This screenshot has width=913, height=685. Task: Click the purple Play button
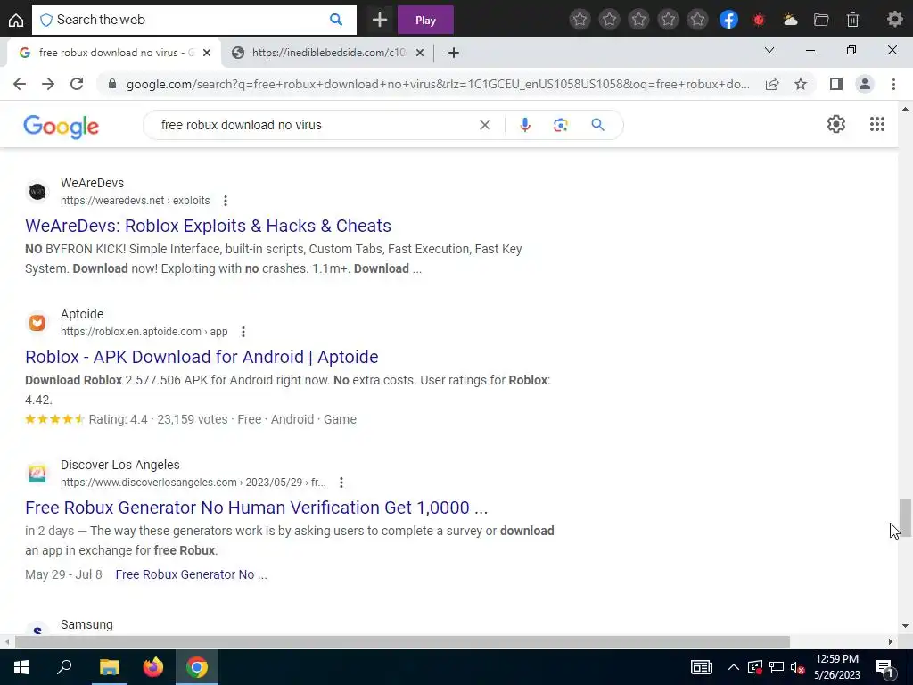(425, 20)
